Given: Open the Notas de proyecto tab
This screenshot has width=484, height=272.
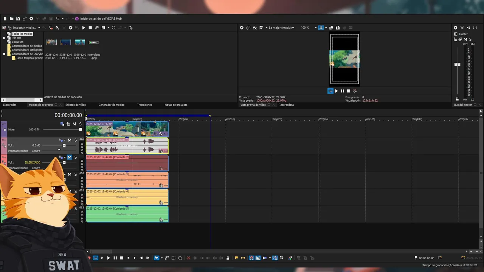Looking at the screenshot, I should (176, 105).
